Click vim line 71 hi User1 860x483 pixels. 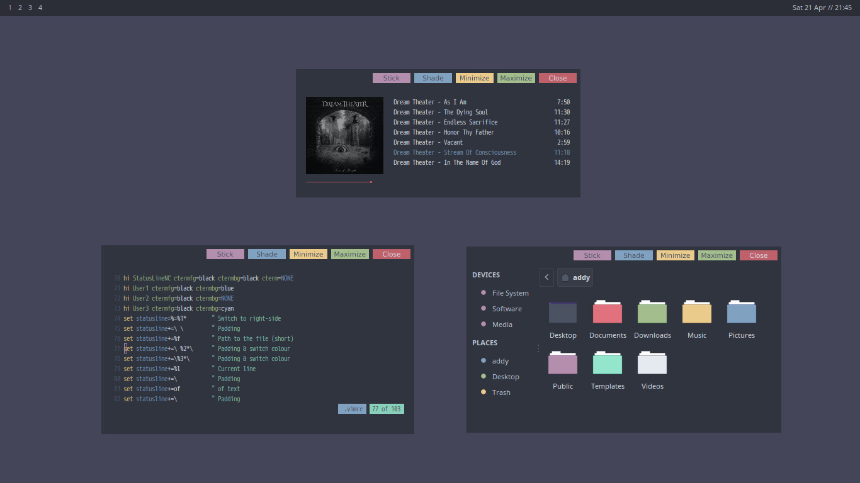[178, 288]
